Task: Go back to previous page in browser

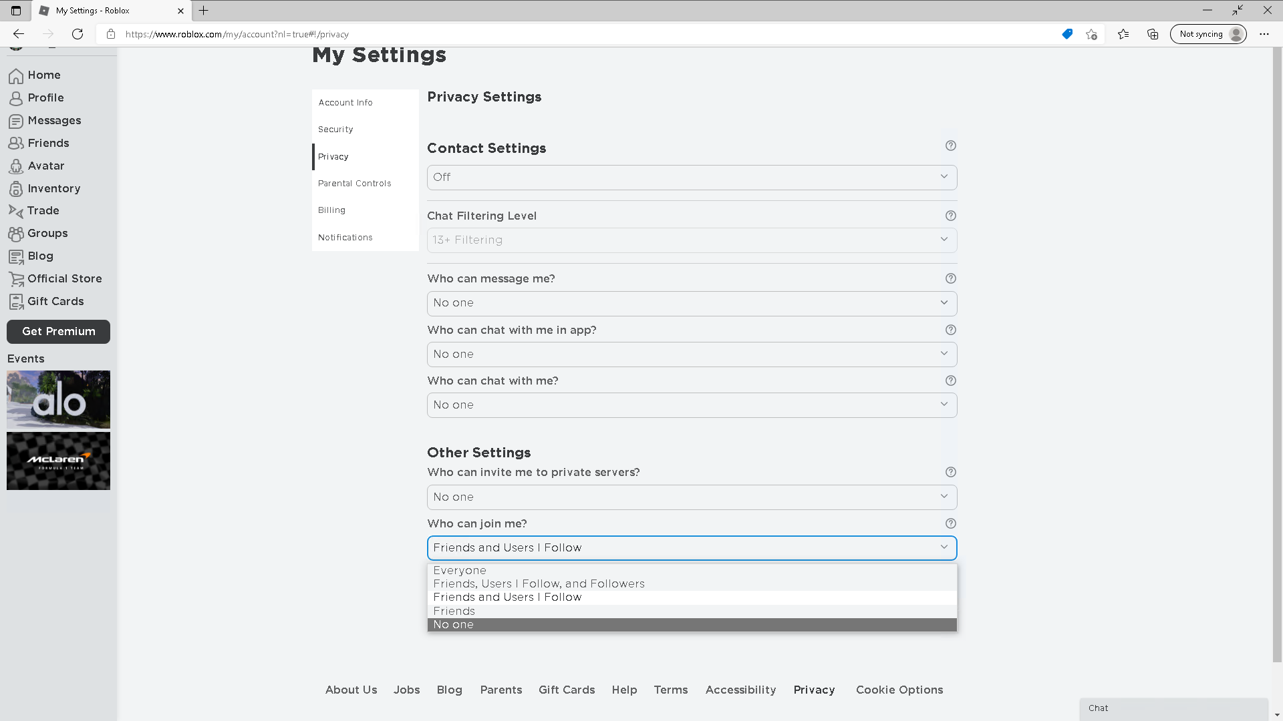Action: (19, 34)
